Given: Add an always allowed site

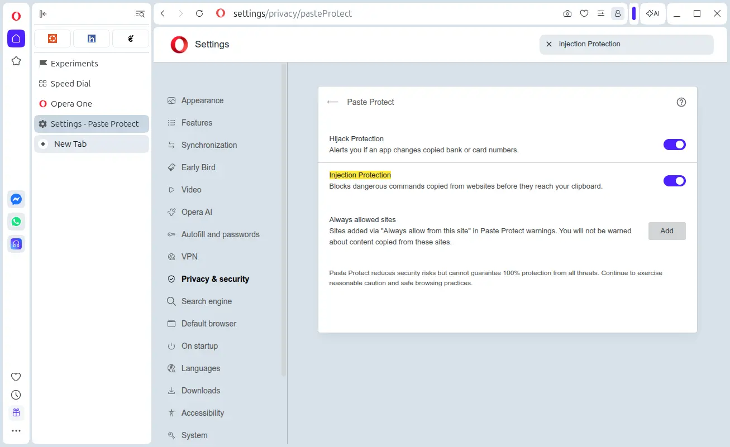Looking at the screenshot, I should pos(667,231).
